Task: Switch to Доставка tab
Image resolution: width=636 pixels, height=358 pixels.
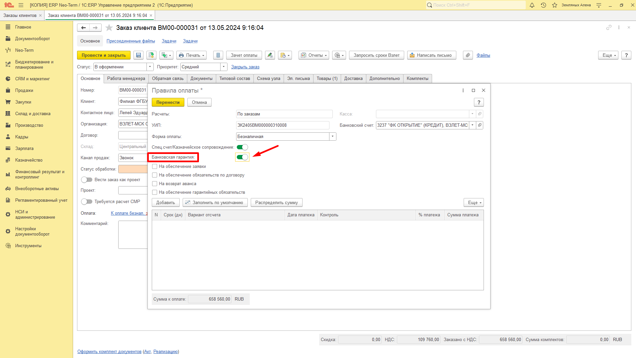Action: 353,79
